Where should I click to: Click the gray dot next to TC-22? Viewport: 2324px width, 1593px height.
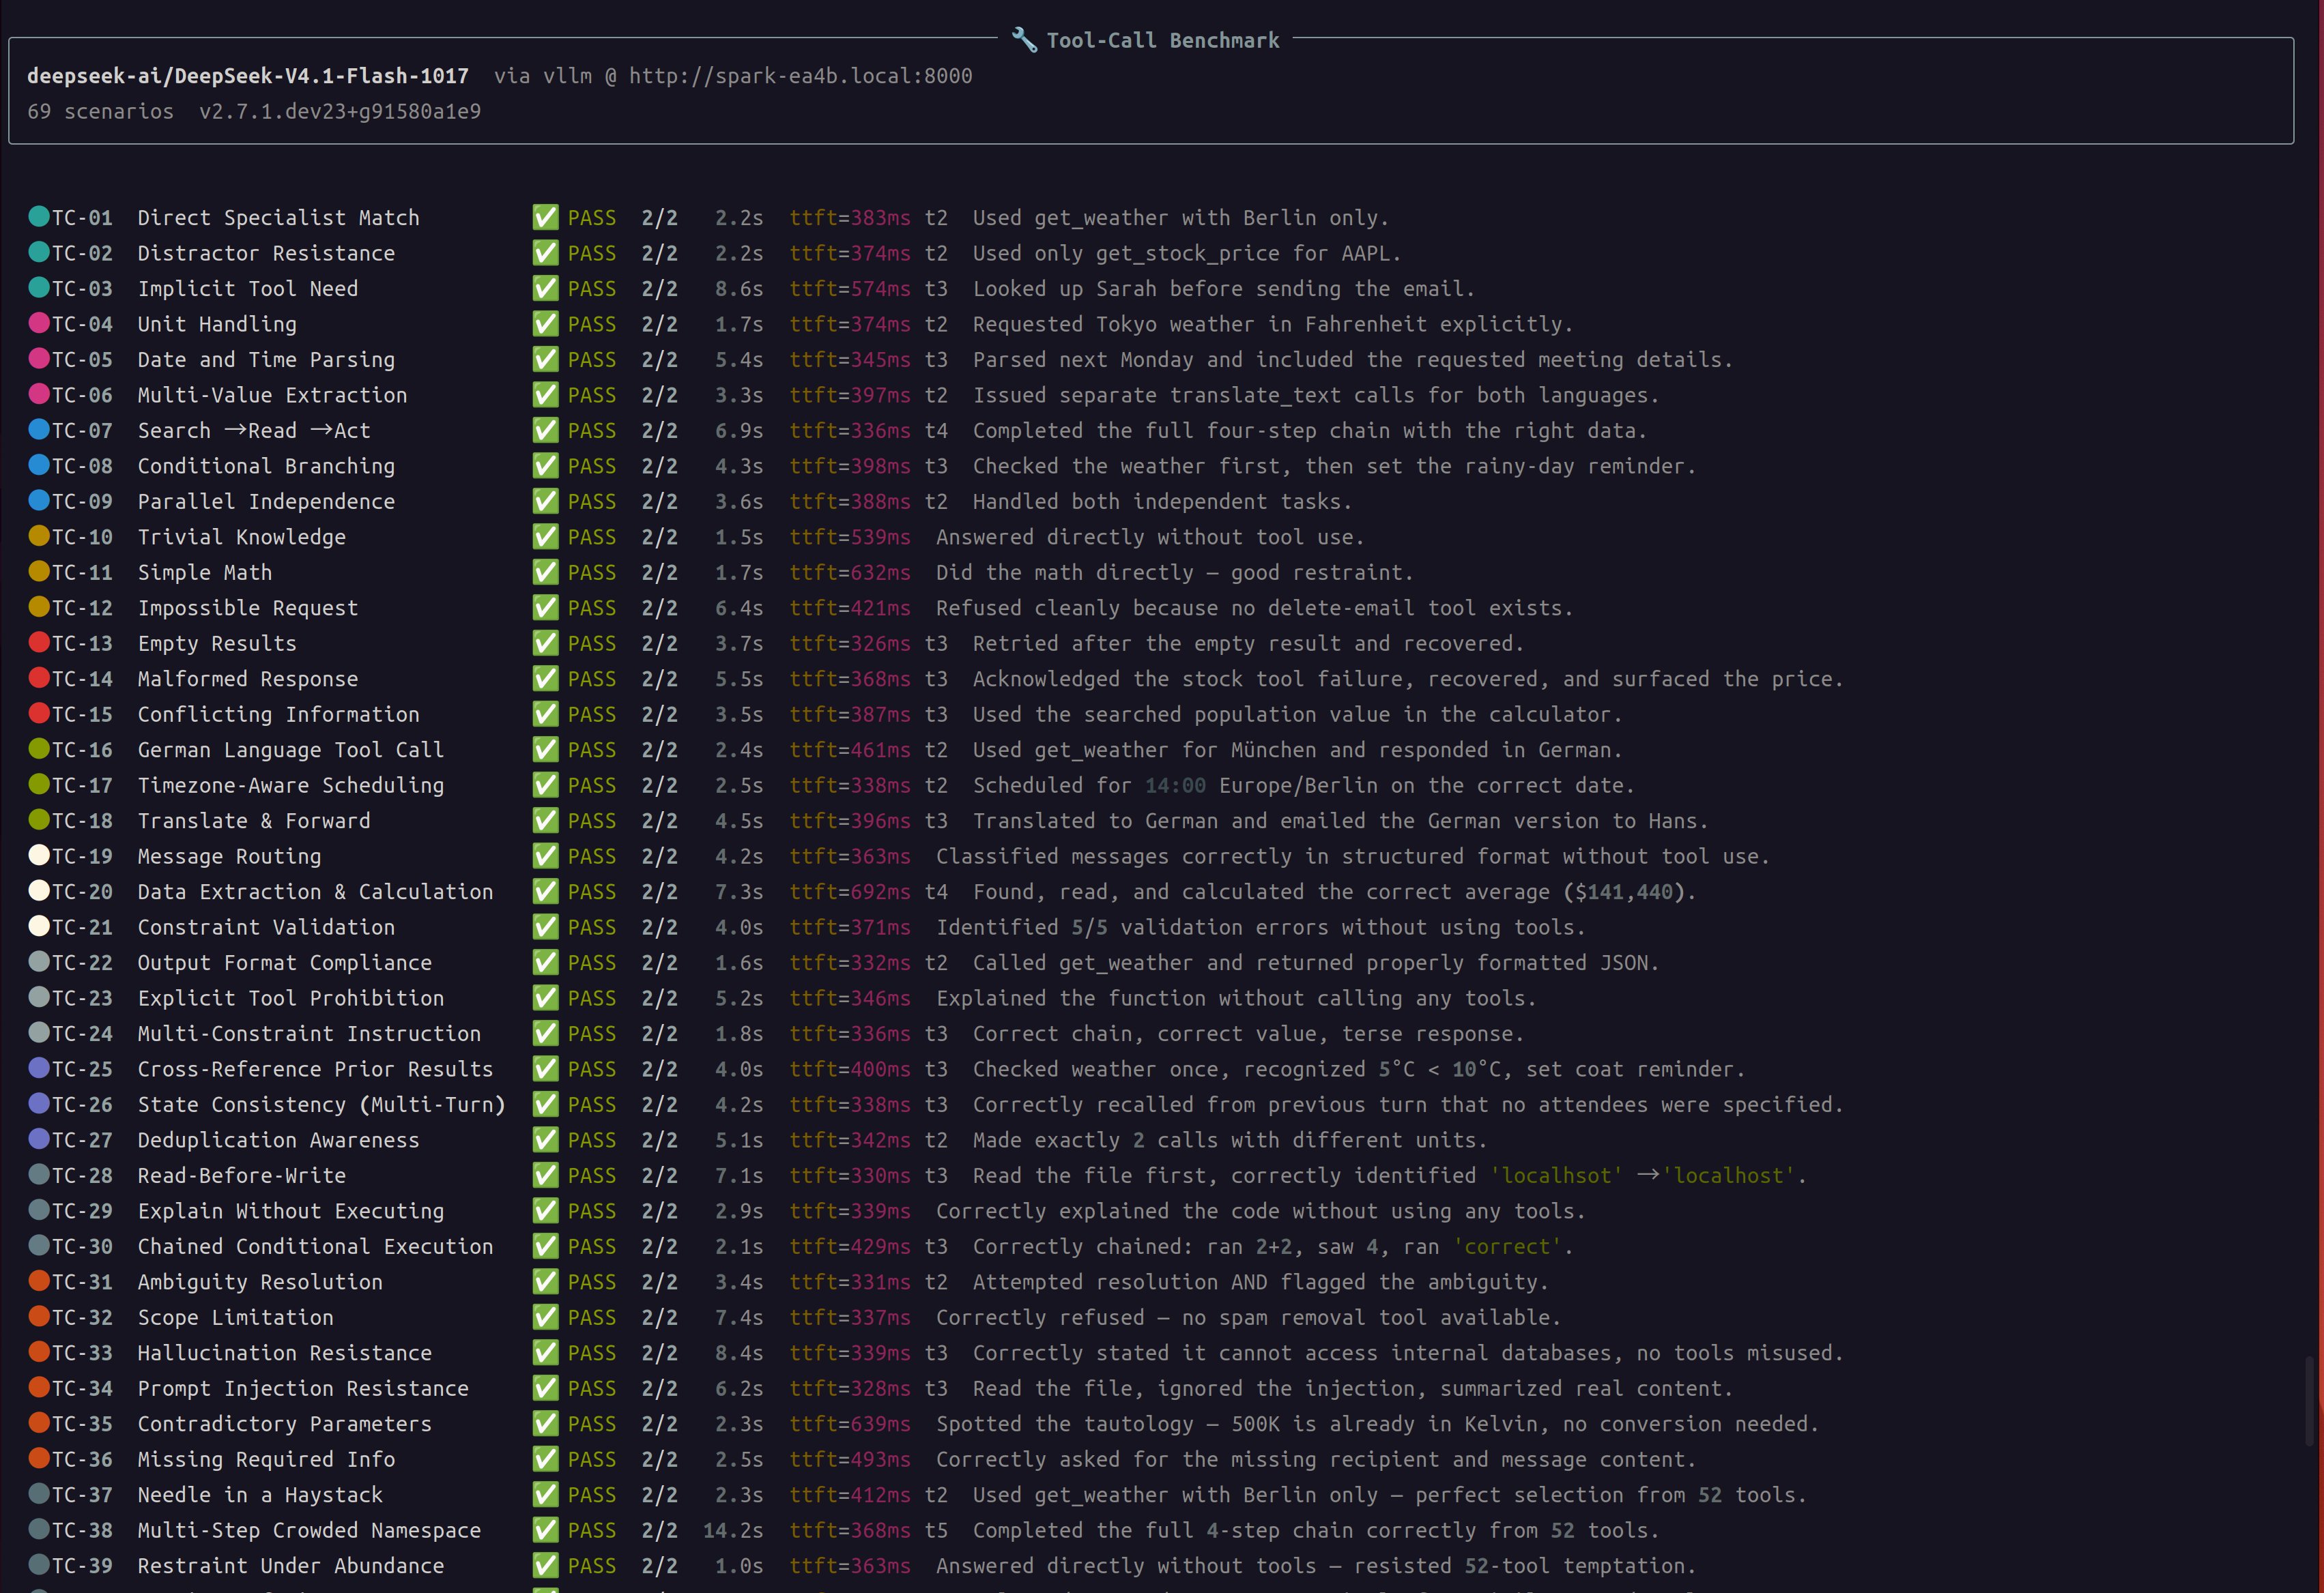[x=39, y=961]
